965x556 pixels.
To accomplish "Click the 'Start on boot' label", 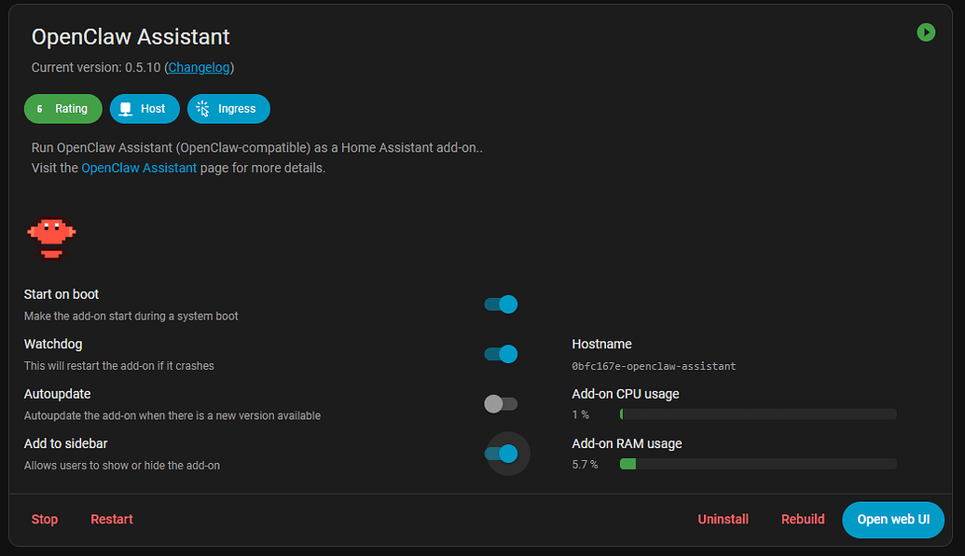I will (x=61, y=294).
